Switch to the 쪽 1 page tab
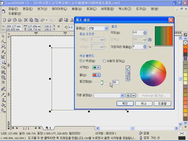This screenshot has height=141, width=188. (48, 128)
